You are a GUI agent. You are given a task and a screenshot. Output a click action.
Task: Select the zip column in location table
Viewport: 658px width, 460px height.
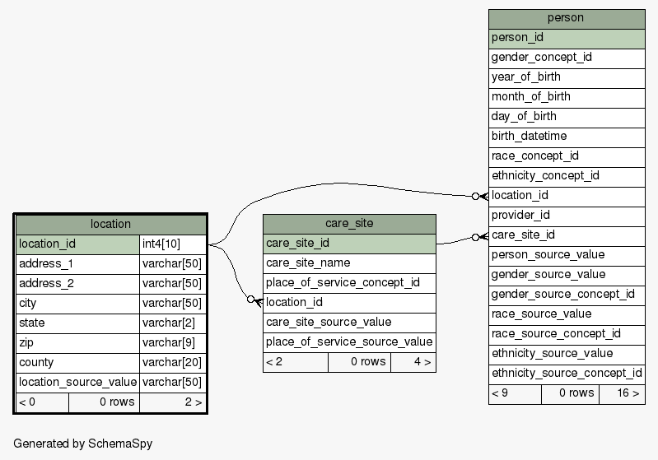point(77,343)
